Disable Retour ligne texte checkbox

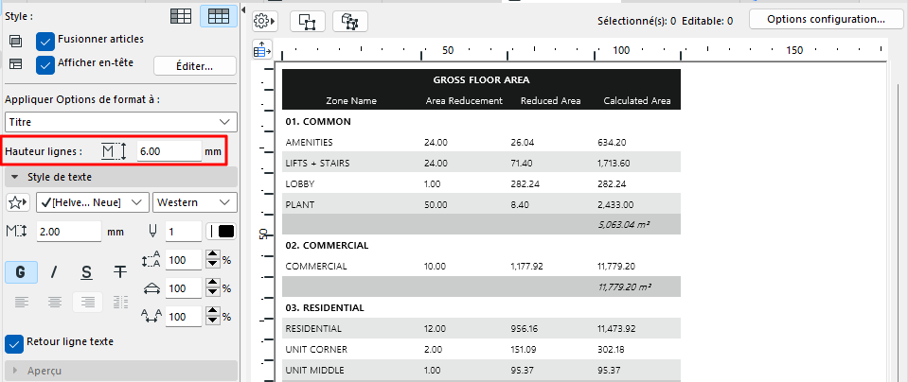point(14,342)
